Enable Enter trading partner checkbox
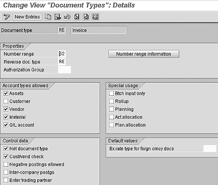The image size is (218, 185). (6, 180)
